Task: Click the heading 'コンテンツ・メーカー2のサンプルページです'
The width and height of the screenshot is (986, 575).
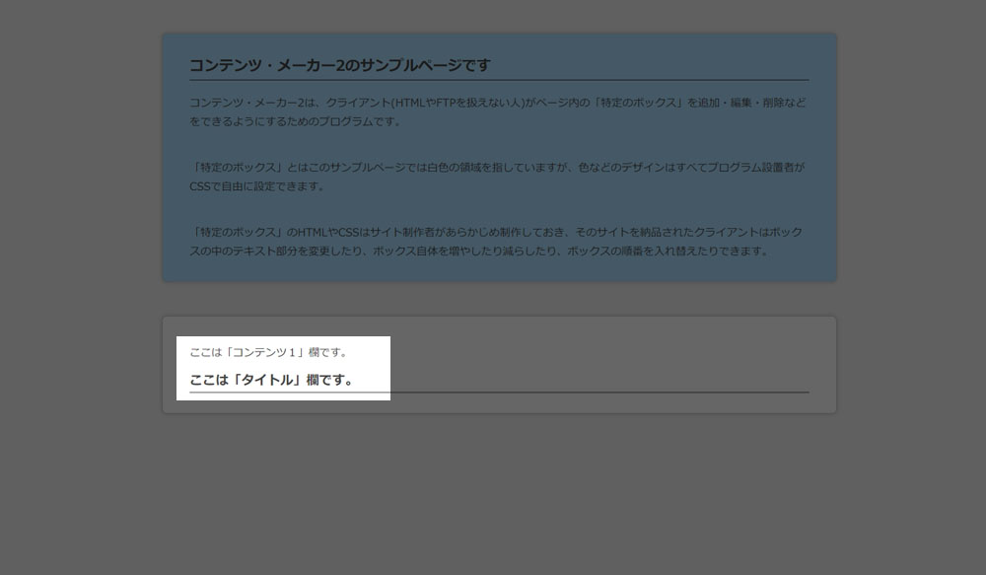Action: click(x=339, y=65)
